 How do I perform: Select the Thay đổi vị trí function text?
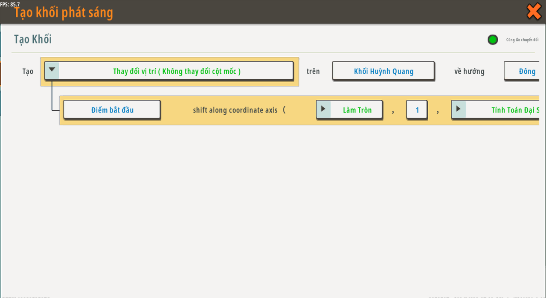click(x=177, y=71)
